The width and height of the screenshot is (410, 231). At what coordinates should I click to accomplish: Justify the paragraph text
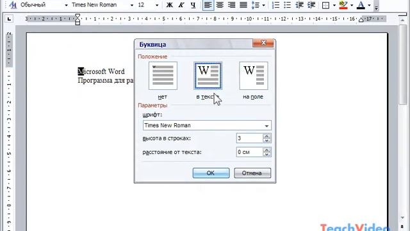point(243,5)
